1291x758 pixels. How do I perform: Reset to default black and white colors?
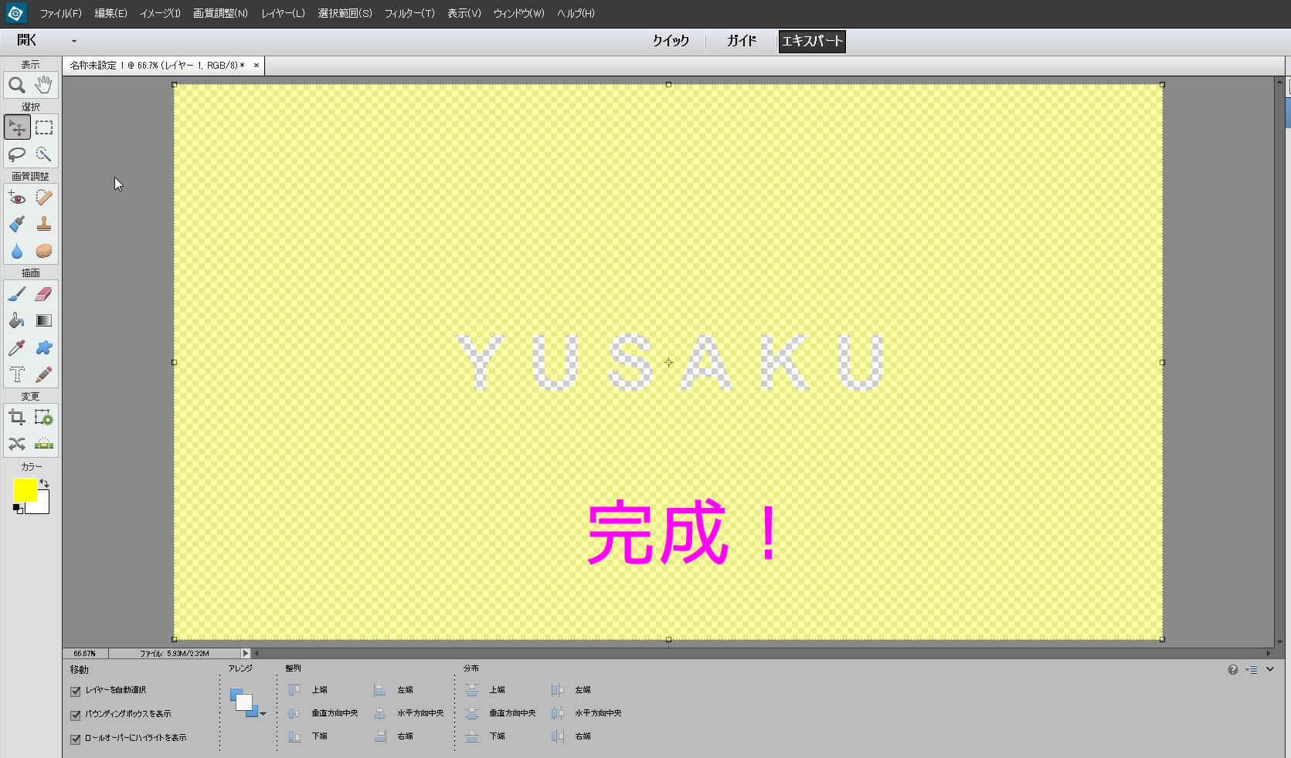[x=18, y=509]
